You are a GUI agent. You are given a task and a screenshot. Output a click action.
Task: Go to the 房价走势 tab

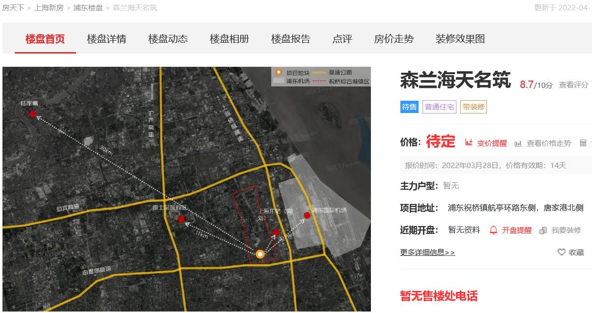point(394,39)
